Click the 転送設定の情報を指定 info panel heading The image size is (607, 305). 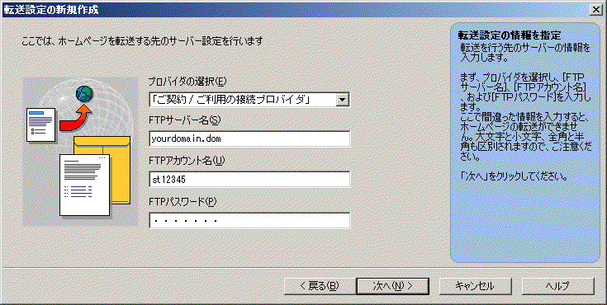pyautogui.click(x=510, y=35)
